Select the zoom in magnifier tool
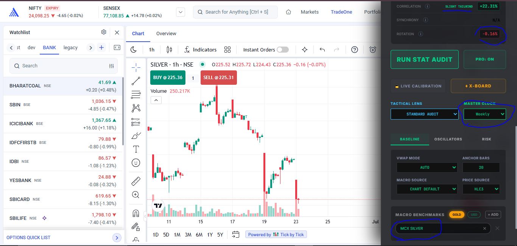 click(136, 195)
